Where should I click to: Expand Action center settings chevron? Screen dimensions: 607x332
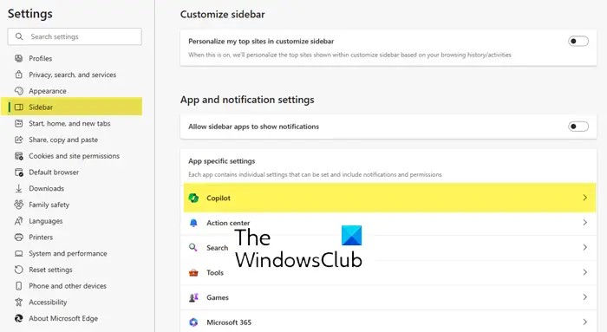tap(585, 223)
